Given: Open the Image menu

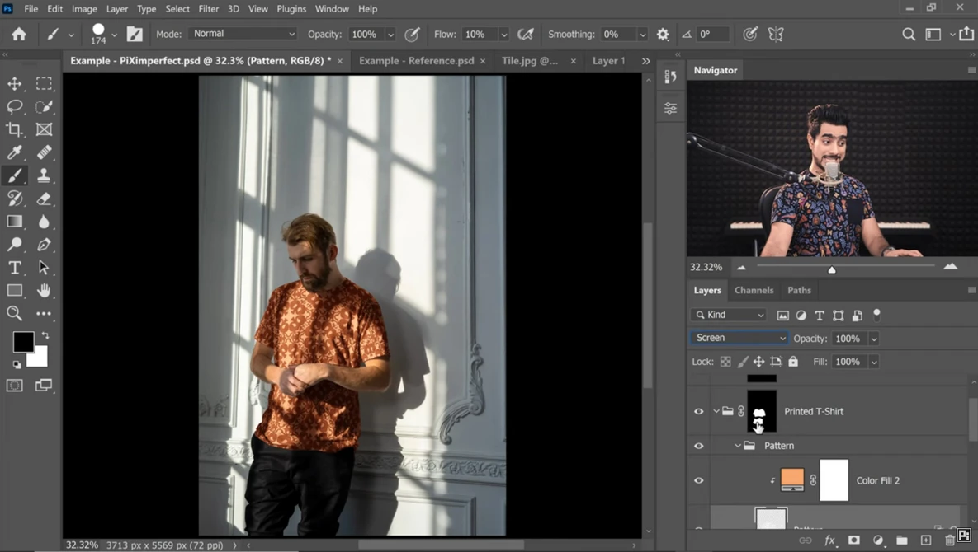Looking at the screenshot, I should click(x=84, y=9).
